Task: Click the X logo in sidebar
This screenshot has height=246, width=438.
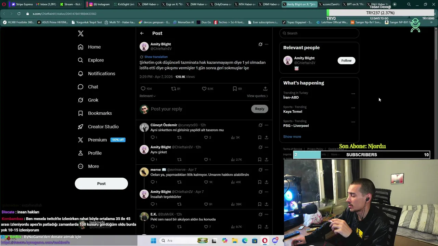Action: pos(81,33)
